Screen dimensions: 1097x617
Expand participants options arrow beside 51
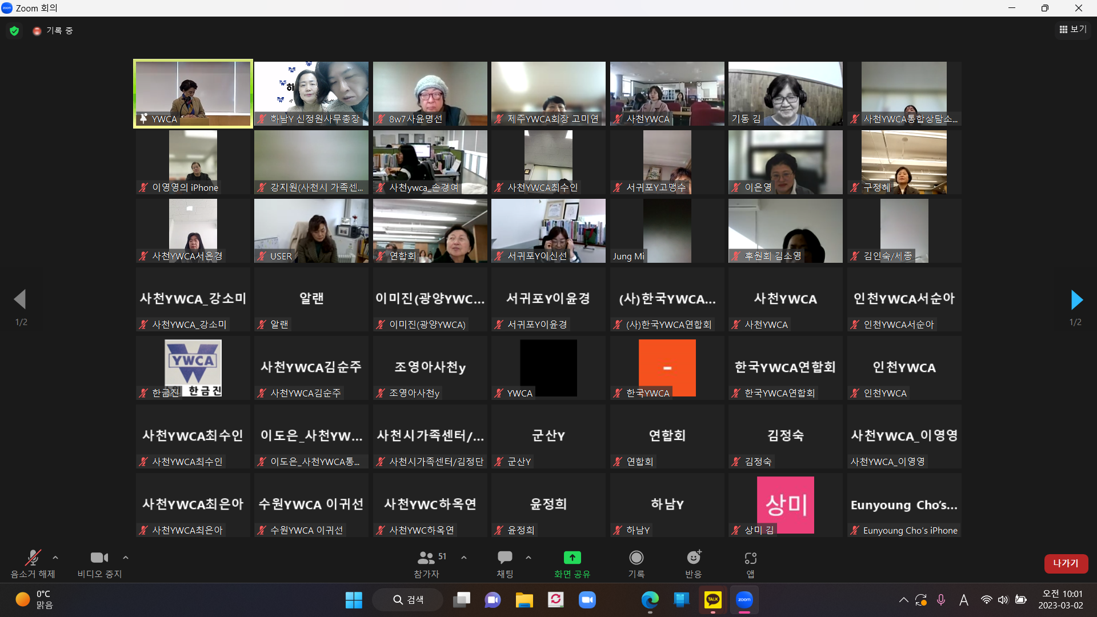(x=464, y=558)
